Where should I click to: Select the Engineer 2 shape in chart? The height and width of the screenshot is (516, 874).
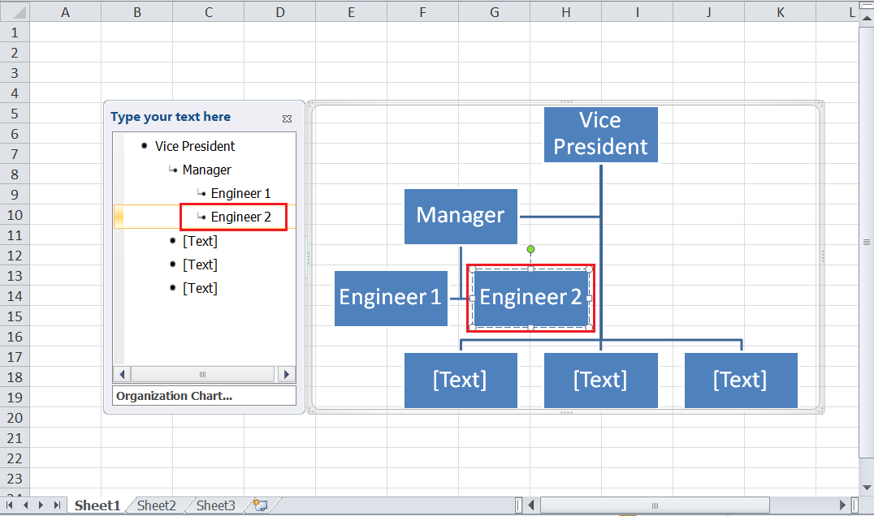[530, 299]
